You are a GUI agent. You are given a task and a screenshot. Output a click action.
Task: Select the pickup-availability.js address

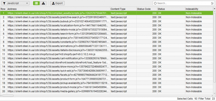[x=58, y=83]
